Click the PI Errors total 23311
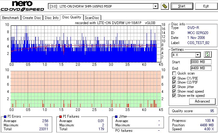Image resolution: width=218 pixels, height=133 pixels. coord(44,129)
